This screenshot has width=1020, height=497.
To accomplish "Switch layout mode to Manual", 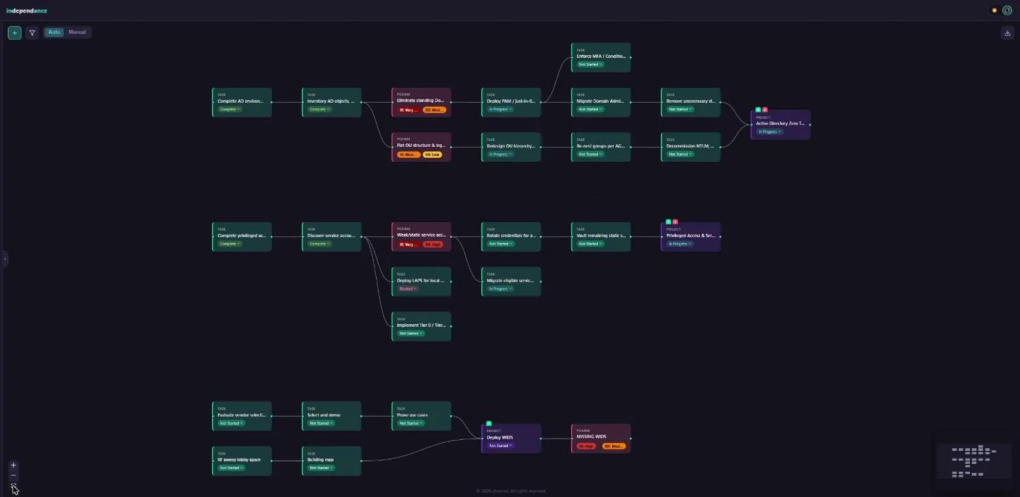I will pyautogui.click(x=77, y=32).
